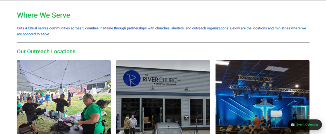The width and height of the screenshot is (326, 134).
Task: Click the calendar icon beside Event Calendar
Action: 293,125
